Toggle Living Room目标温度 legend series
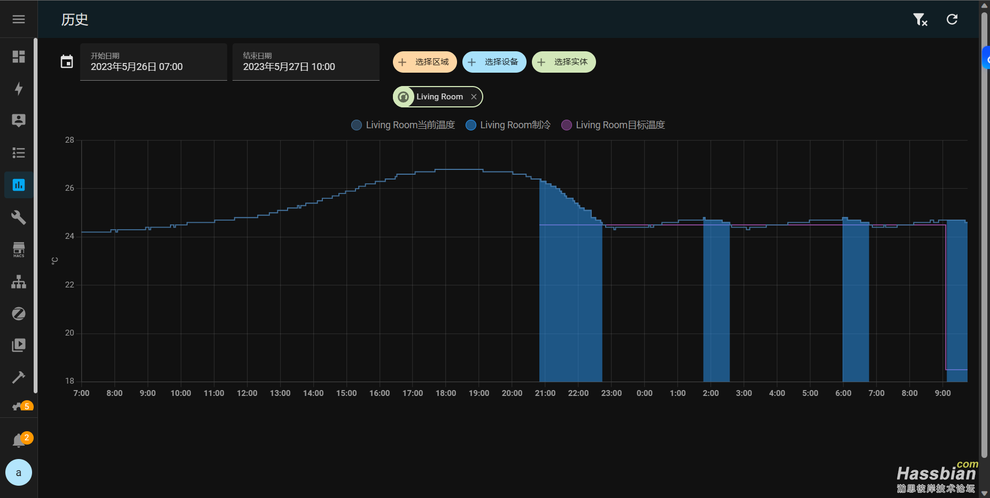This screenshot has height=498, width=990. (x=613, y=125)
